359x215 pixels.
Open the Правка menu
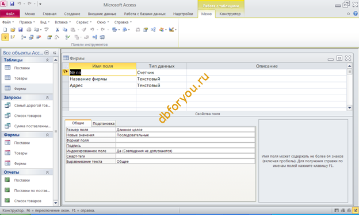pyautogui.click(x=27, y=22)
